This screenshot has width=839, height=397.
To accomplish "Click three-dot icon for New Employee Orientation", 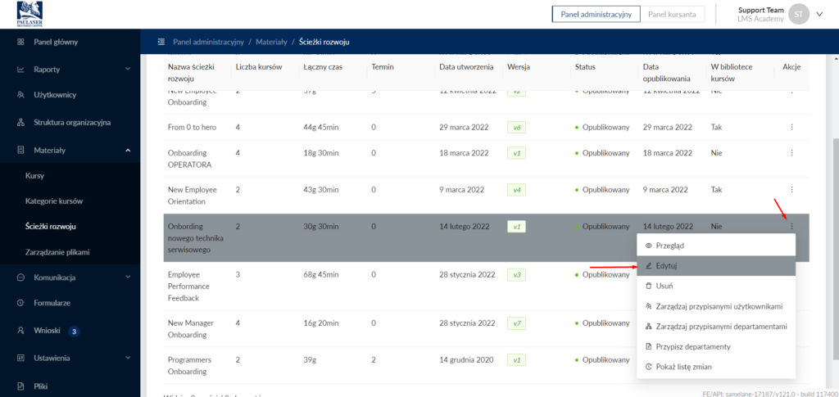I will coord(791,189).
